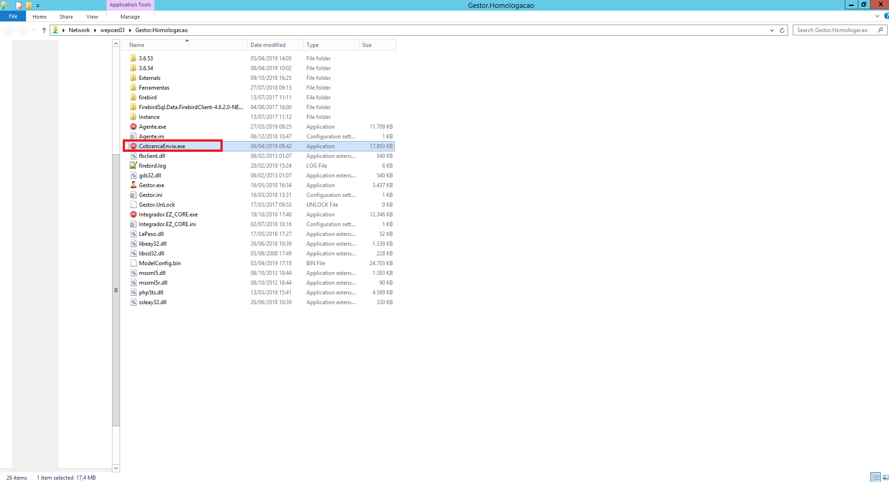Screen dimensions: 889x482
Task: Click the Agente.ini settings file icon
Action: click(x=133, y=137)
